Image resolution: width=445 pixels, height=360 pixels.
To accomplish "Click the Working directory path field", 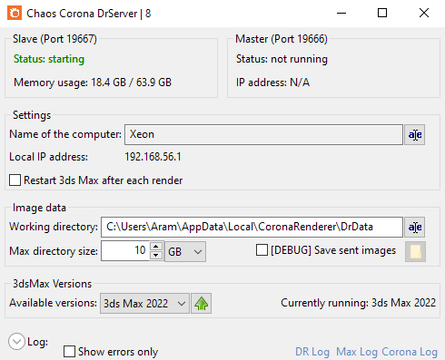I will 252,227.
